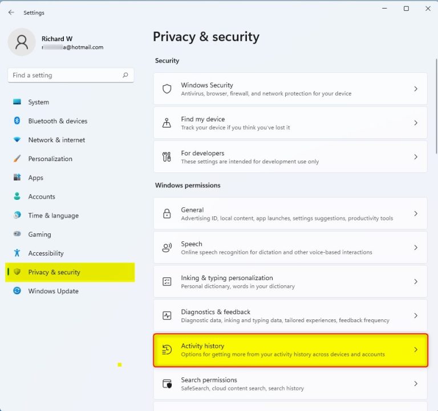Click the Find a setting search box
The image size is (438, 411).
71,75
